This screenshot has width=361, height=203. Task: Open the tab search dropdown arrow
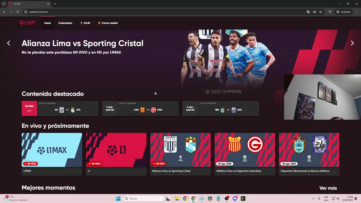point(4,4)
